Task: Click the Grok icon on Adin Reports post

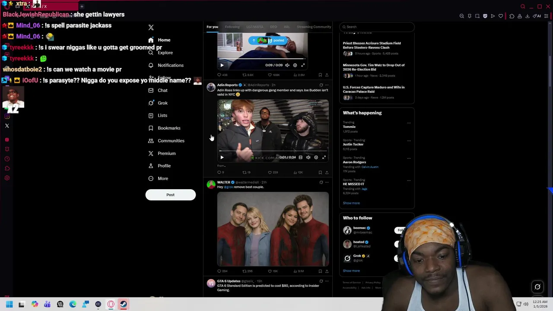Action: point(321,85)
